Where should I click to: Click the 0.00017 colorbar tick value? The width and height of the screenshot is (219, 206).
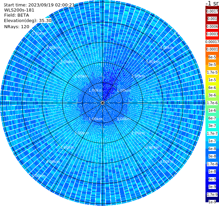pos(212,42)
